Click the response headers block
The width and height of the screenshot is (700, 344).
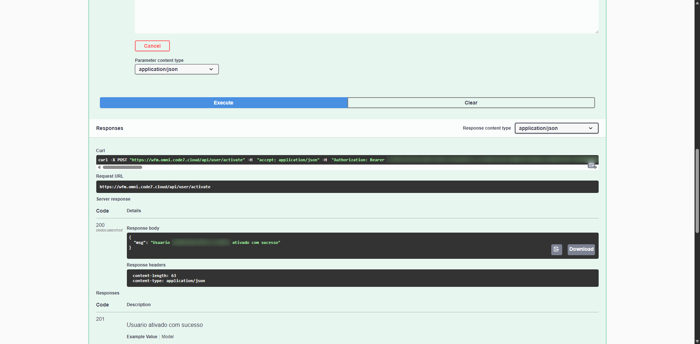362,278
